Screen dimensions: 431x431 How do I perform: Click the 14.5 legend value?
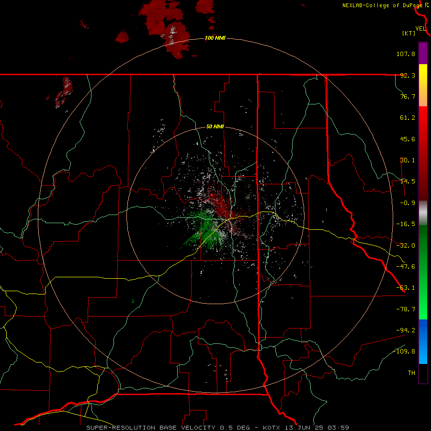coord(408,181)
